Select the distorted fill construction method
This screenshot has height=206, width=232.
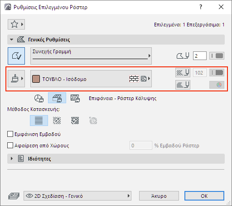(x=75, y=121)
